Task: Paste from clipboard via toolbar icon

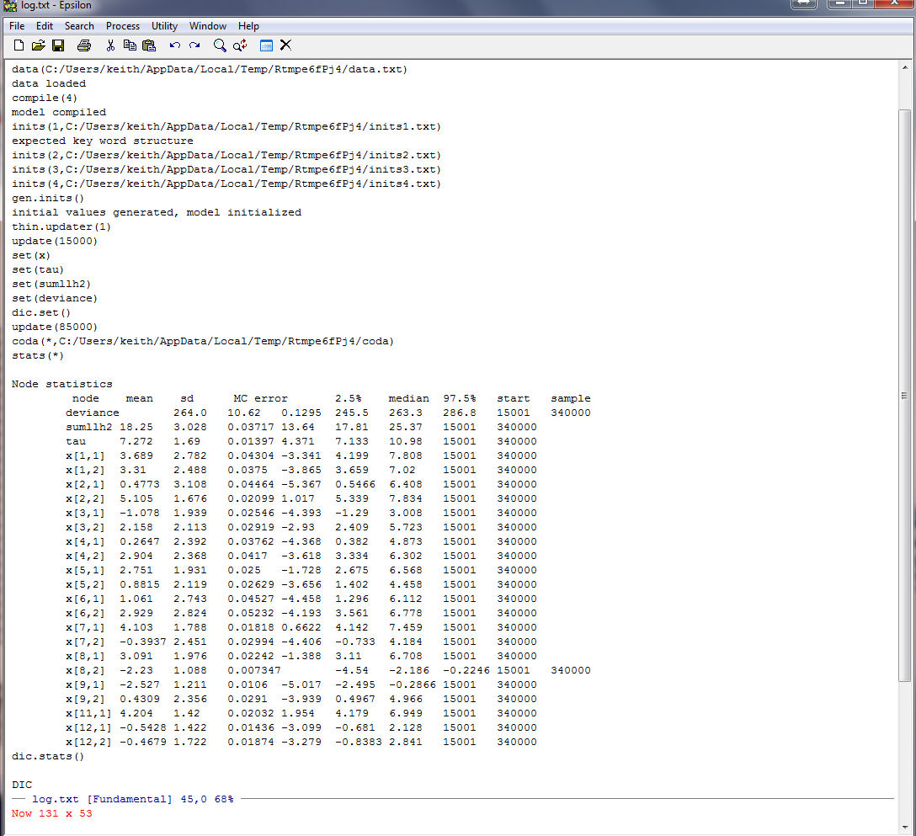Action: point(149,45)
